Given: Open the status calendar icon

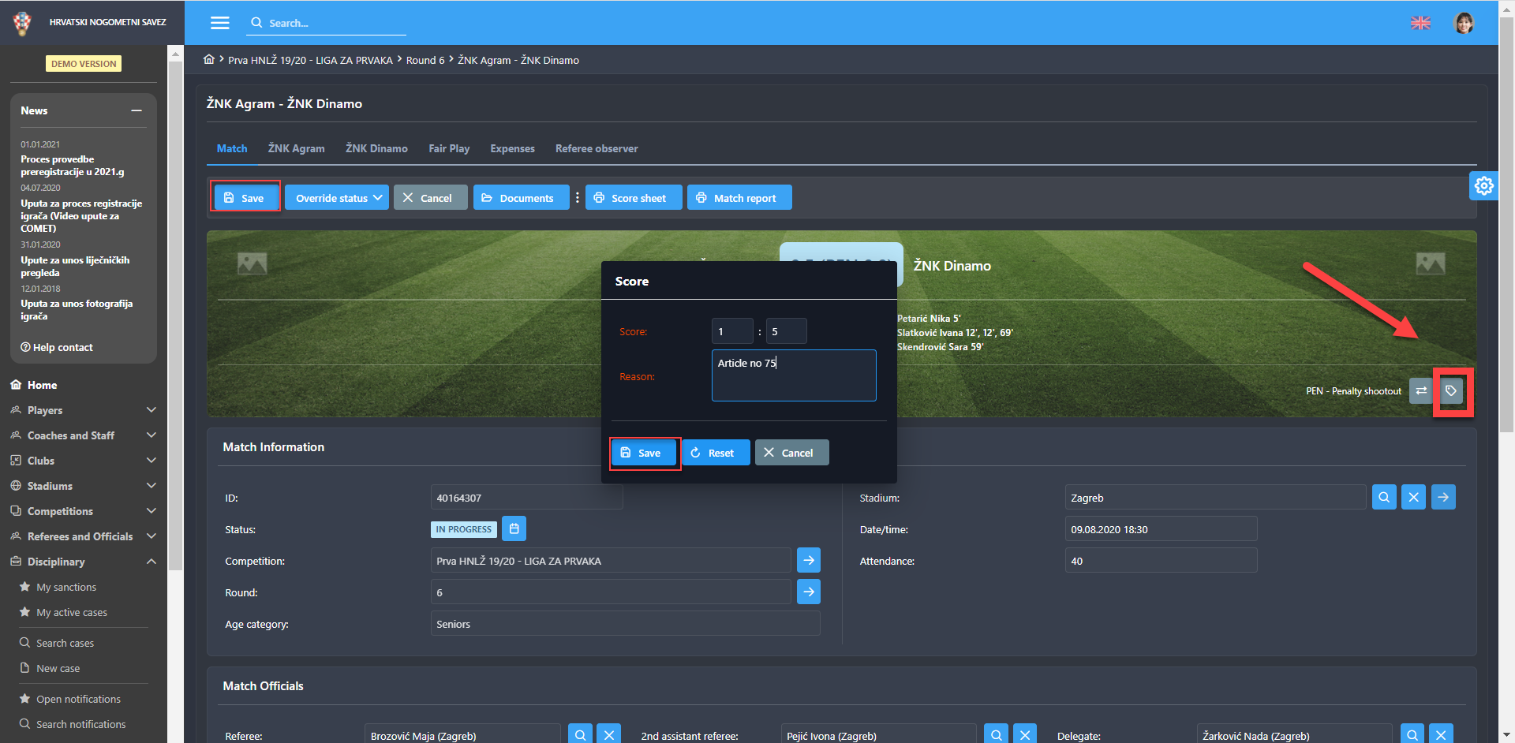Looking at the screenshot, I should (x=514, y=529).
